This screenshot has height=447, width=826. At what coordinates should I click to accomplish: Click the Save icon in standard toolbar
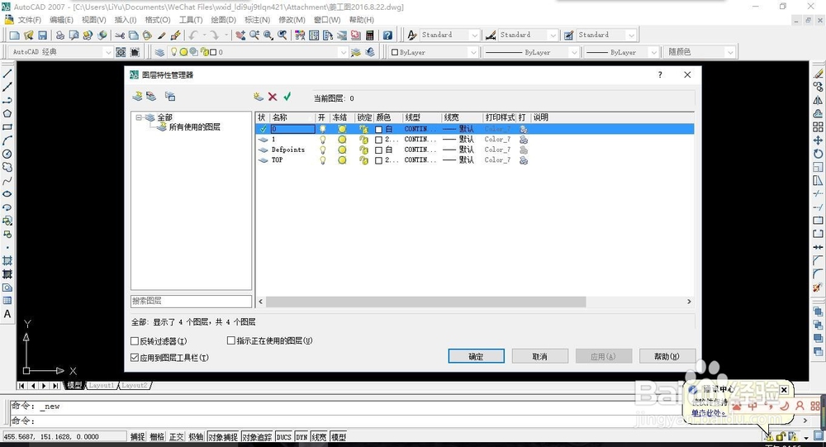click(42, 36)
